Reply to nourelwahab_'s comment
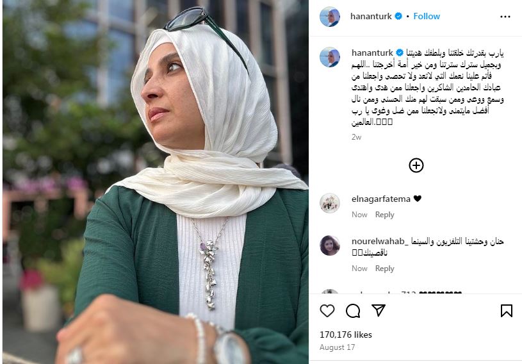The image size is (522, 364). pos(384,269)
